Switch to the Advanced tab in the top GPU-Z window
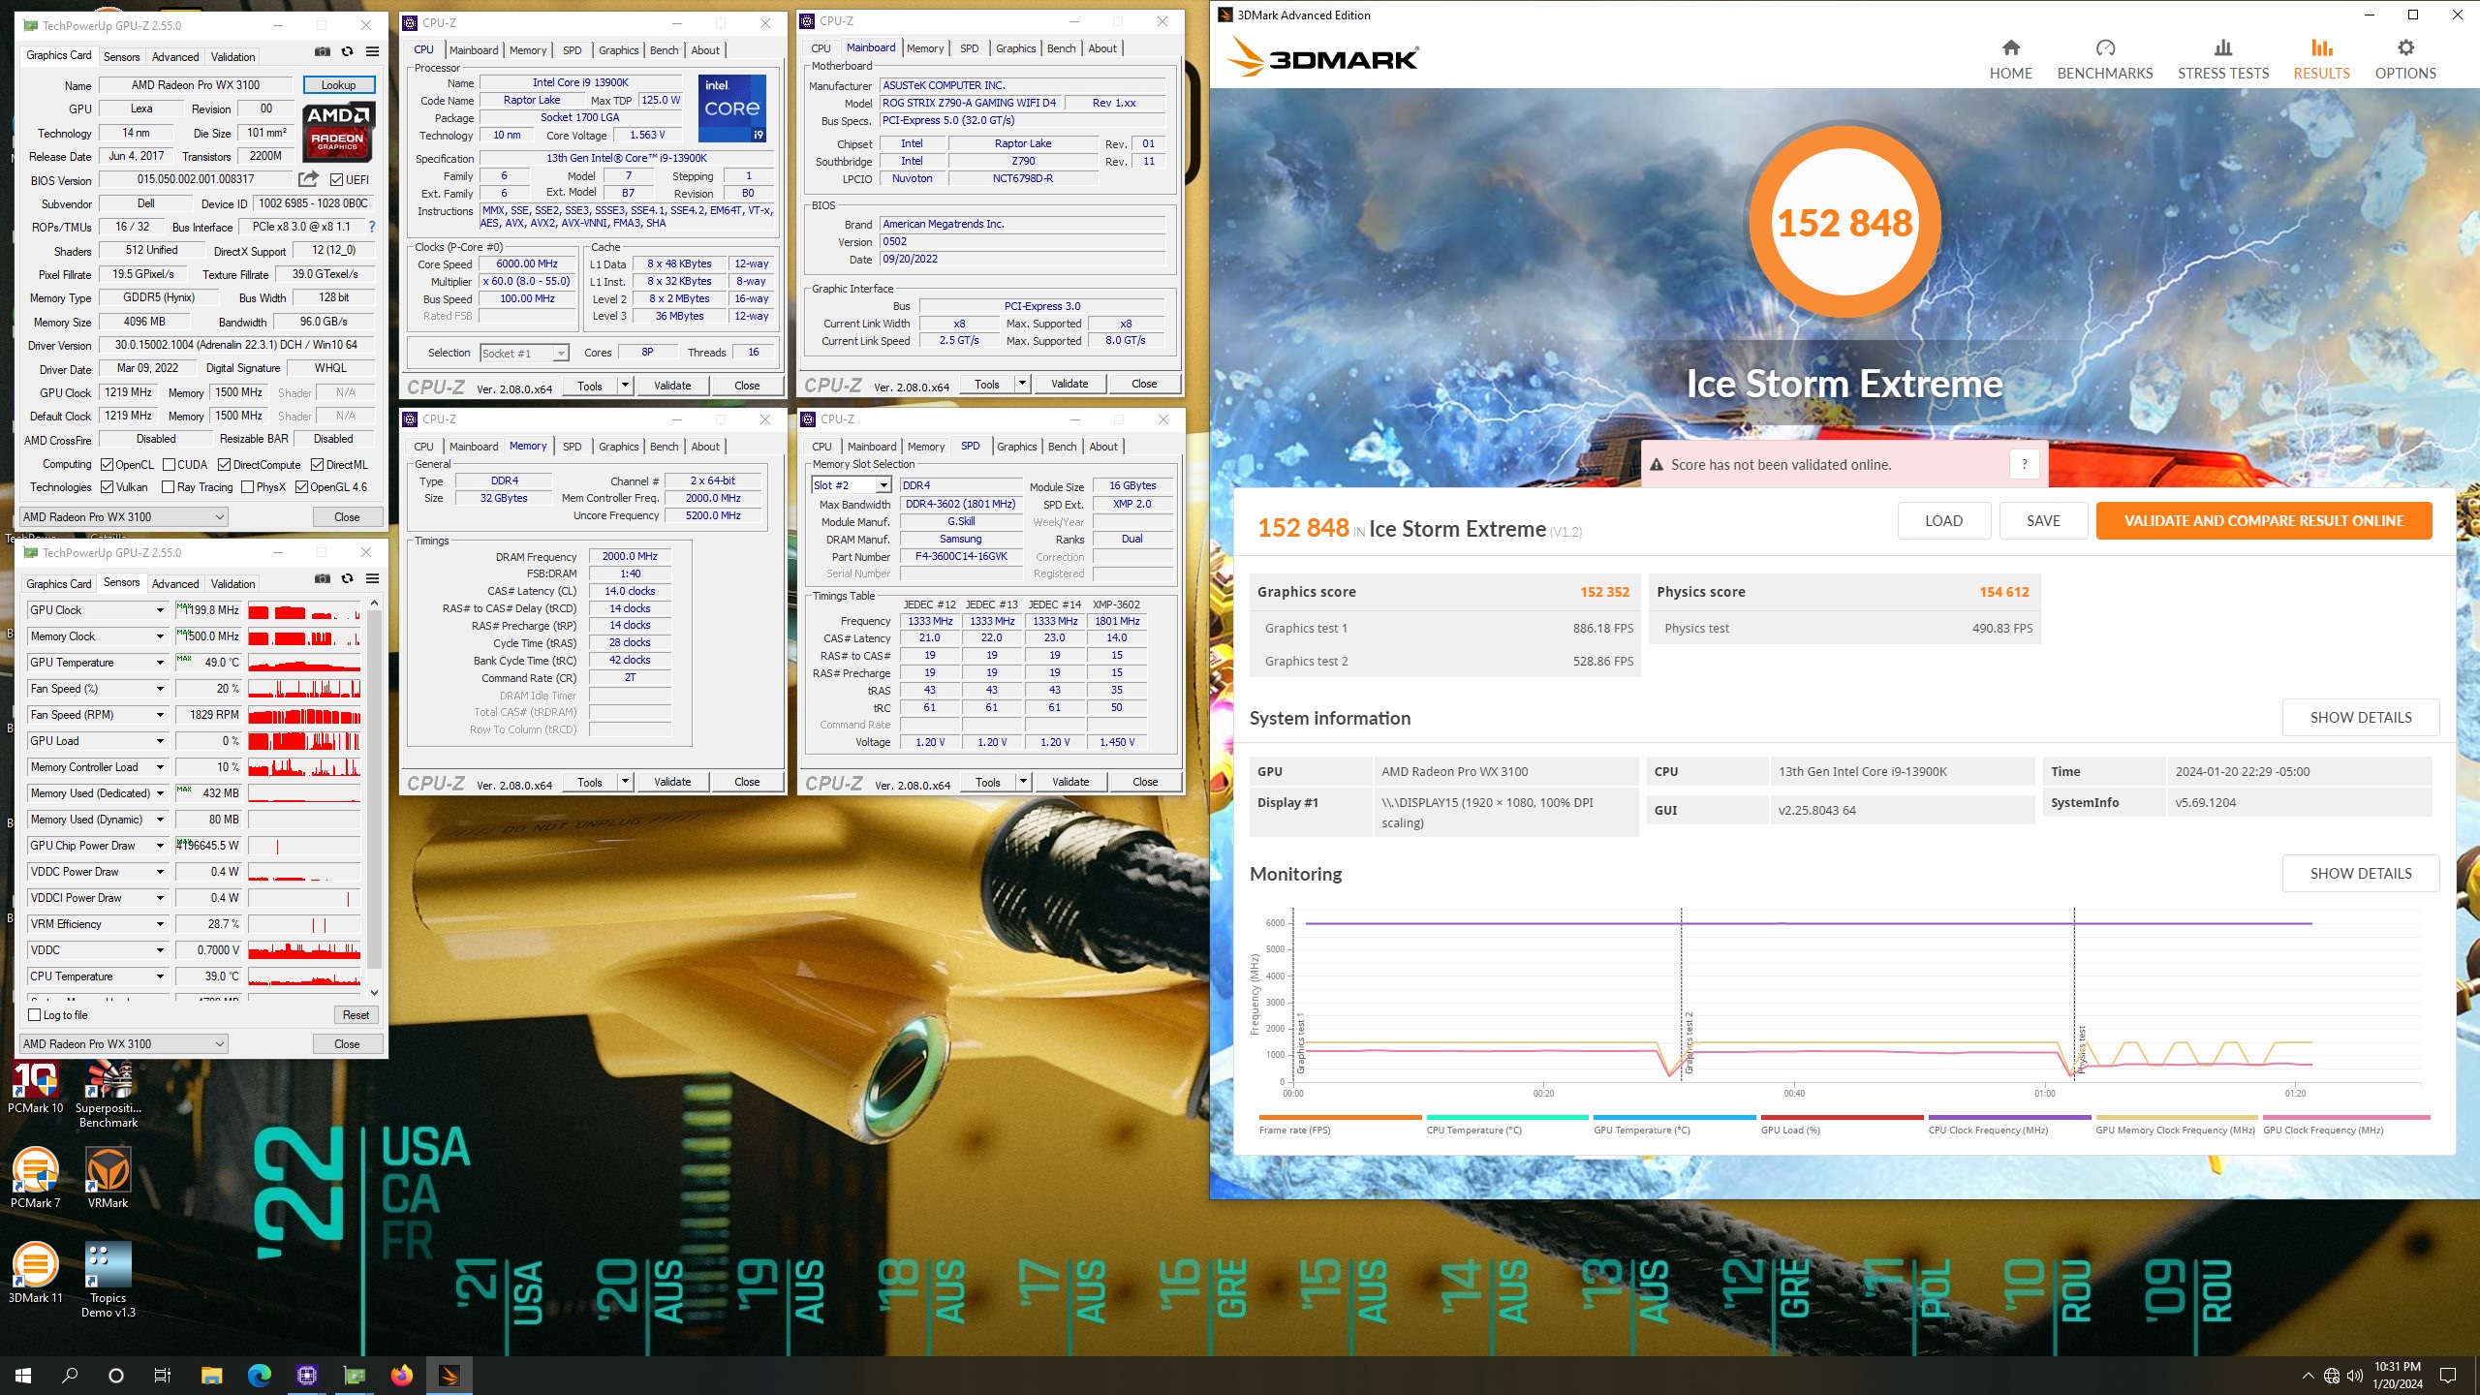The height and width of the screenshot is (1395, 2480). click(x=175, y=56)
